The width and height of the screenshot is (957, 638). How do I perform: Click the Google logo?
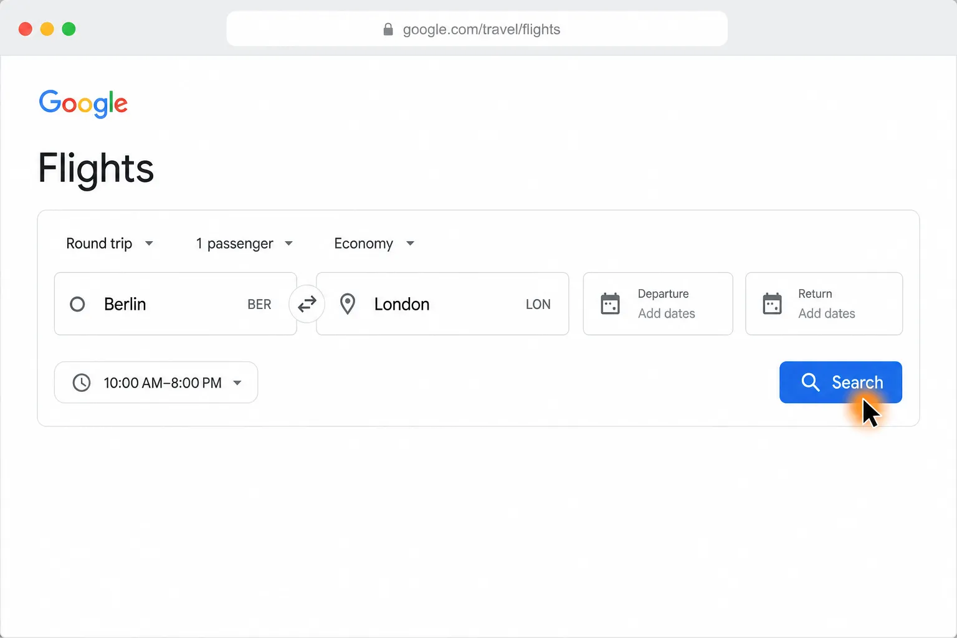[x=83, y=103]
